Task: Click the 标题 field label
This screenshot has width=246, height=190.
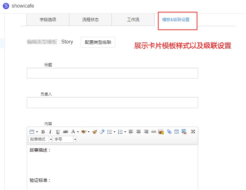Action: [x=48, y=65]
